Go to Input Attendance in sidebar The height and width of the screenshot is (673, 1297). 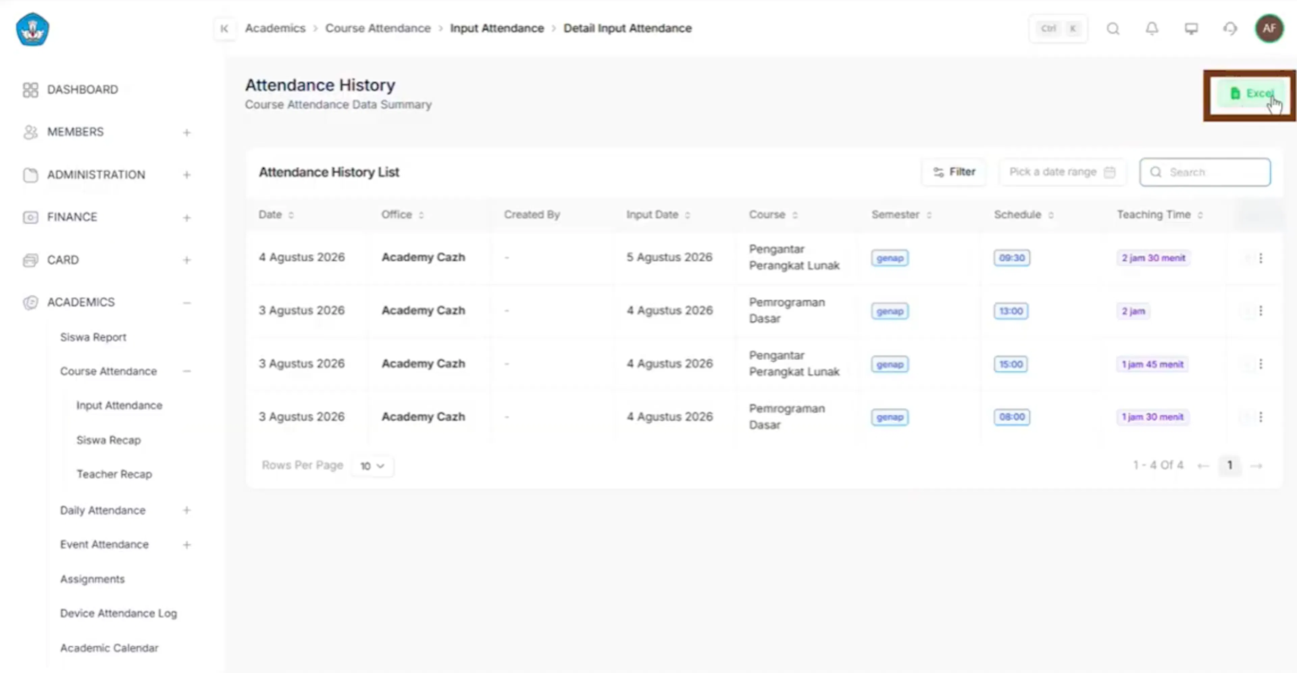[119, 405]
